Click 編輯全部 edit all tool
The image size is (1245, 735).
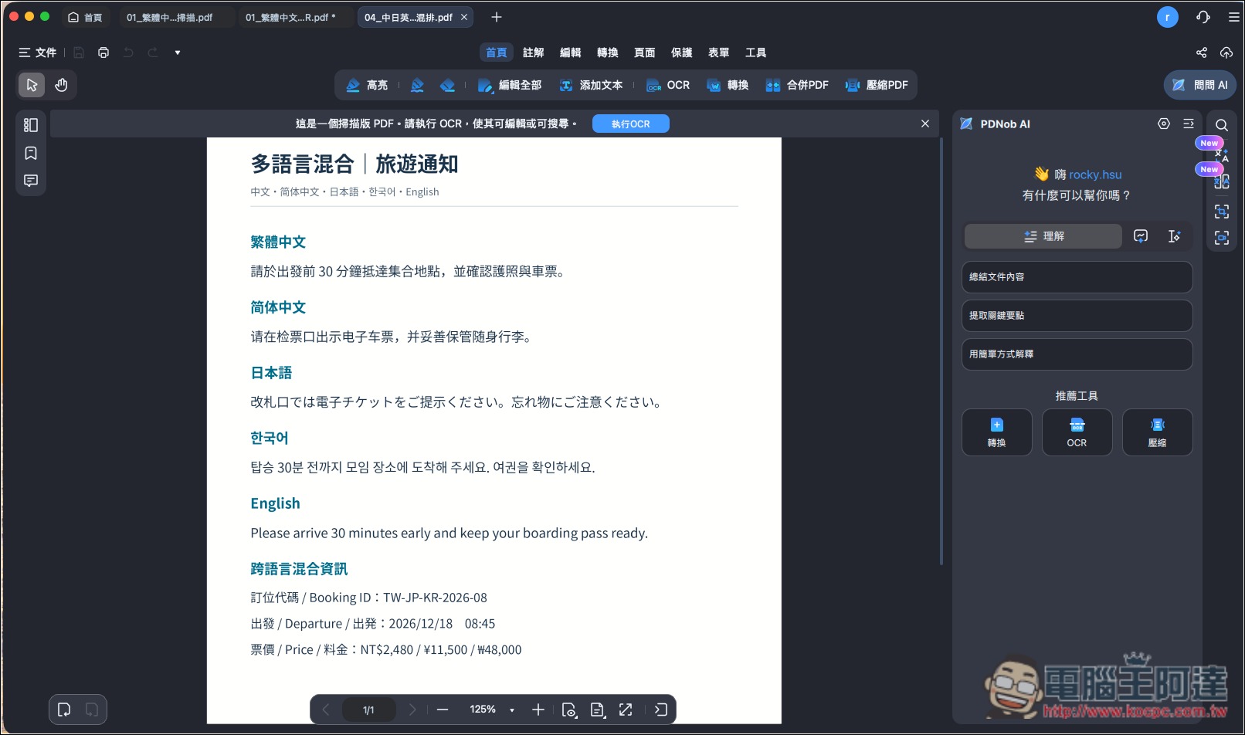click(510, 85)
